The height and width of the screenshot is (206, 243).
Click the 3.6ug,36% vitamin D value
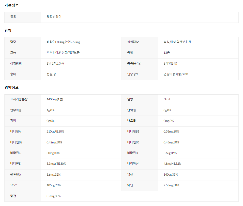point(170,153)
